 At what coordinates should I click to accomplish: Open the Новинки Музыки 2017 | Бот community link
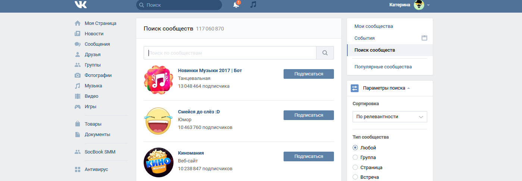(x=210, y=71)
